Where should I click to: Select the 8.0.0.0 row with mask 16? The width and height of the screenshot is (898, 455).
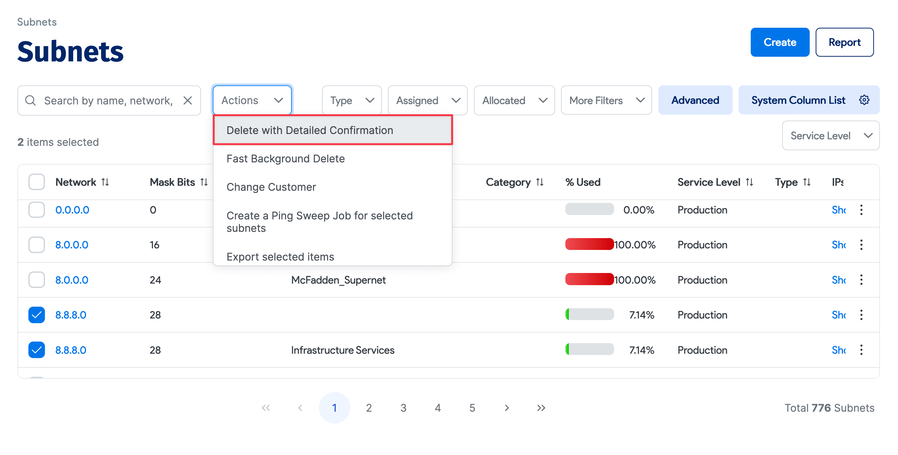36,245
